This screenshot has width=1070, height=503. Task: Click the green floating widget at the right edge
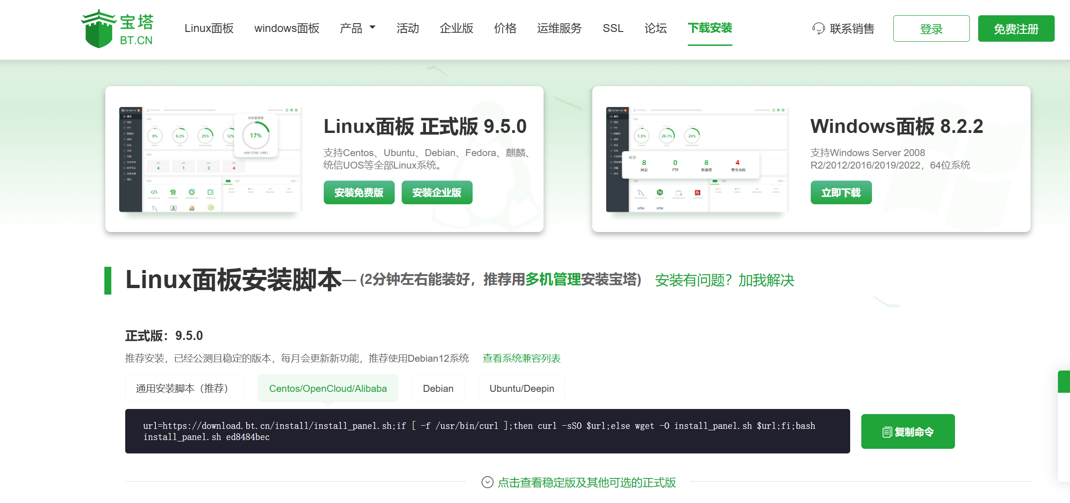coord(1064,382)
